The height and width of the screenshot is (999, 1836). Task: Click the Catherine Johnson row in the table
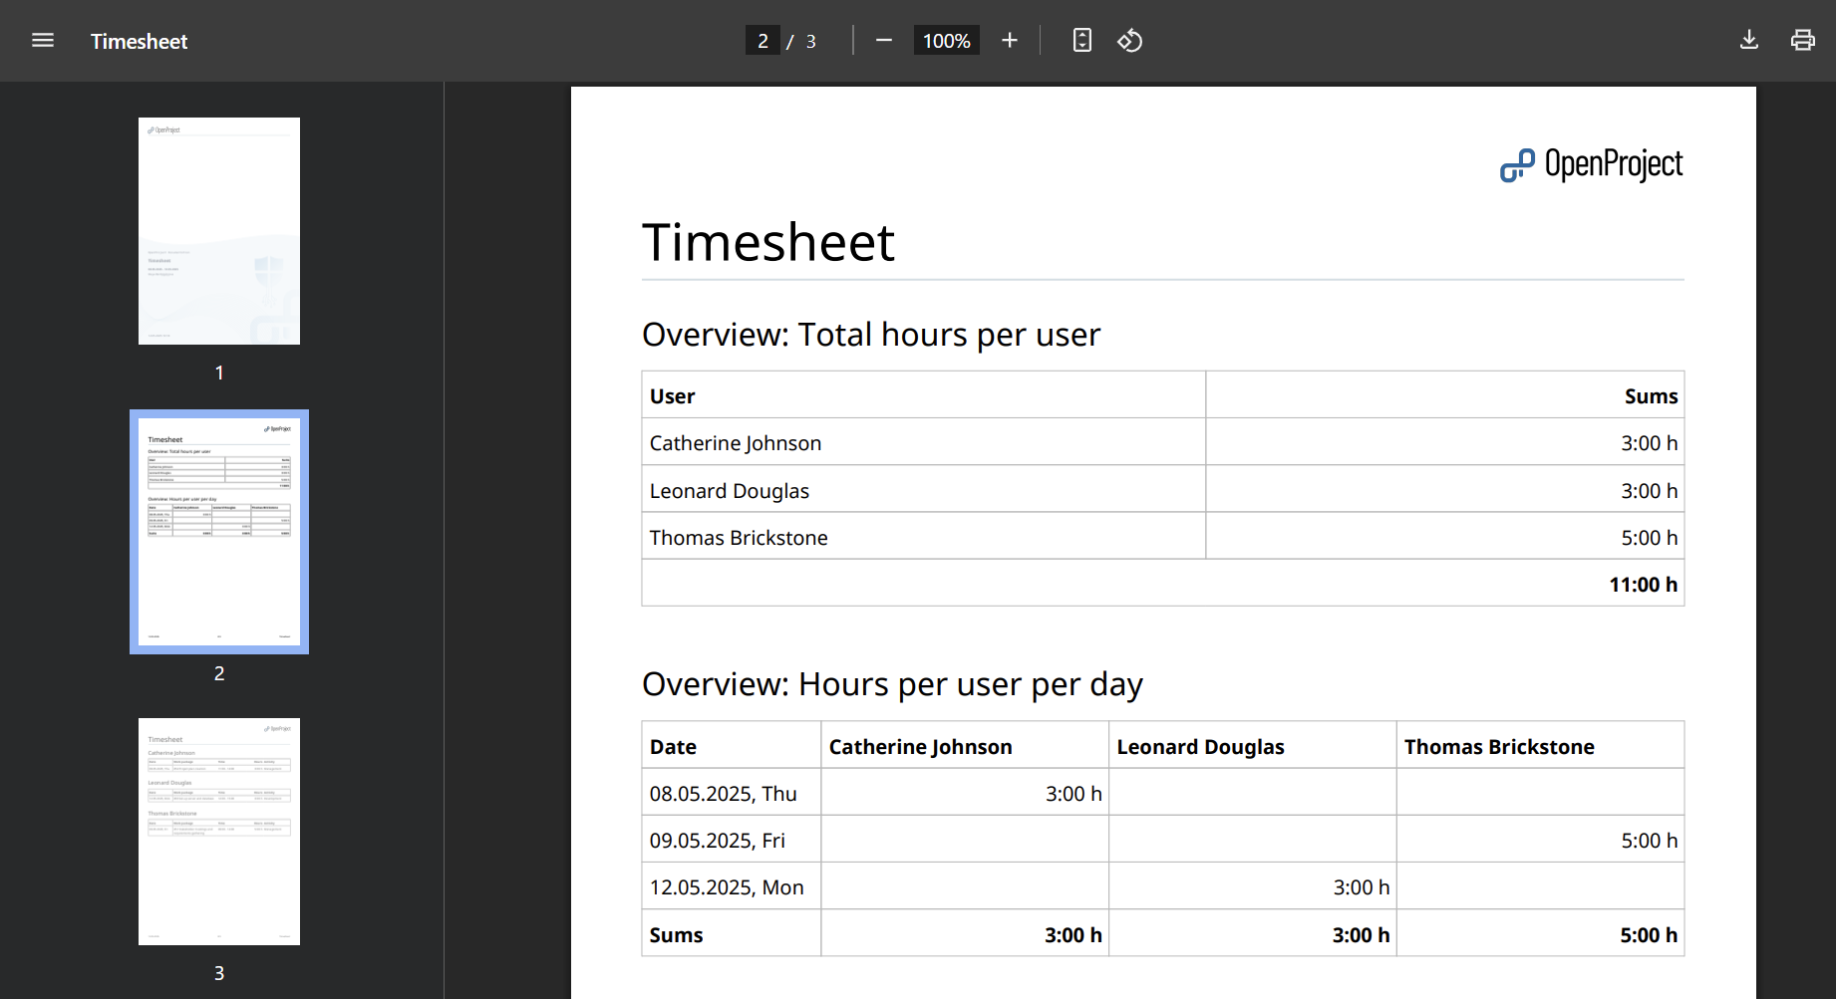tap(735, 442)
